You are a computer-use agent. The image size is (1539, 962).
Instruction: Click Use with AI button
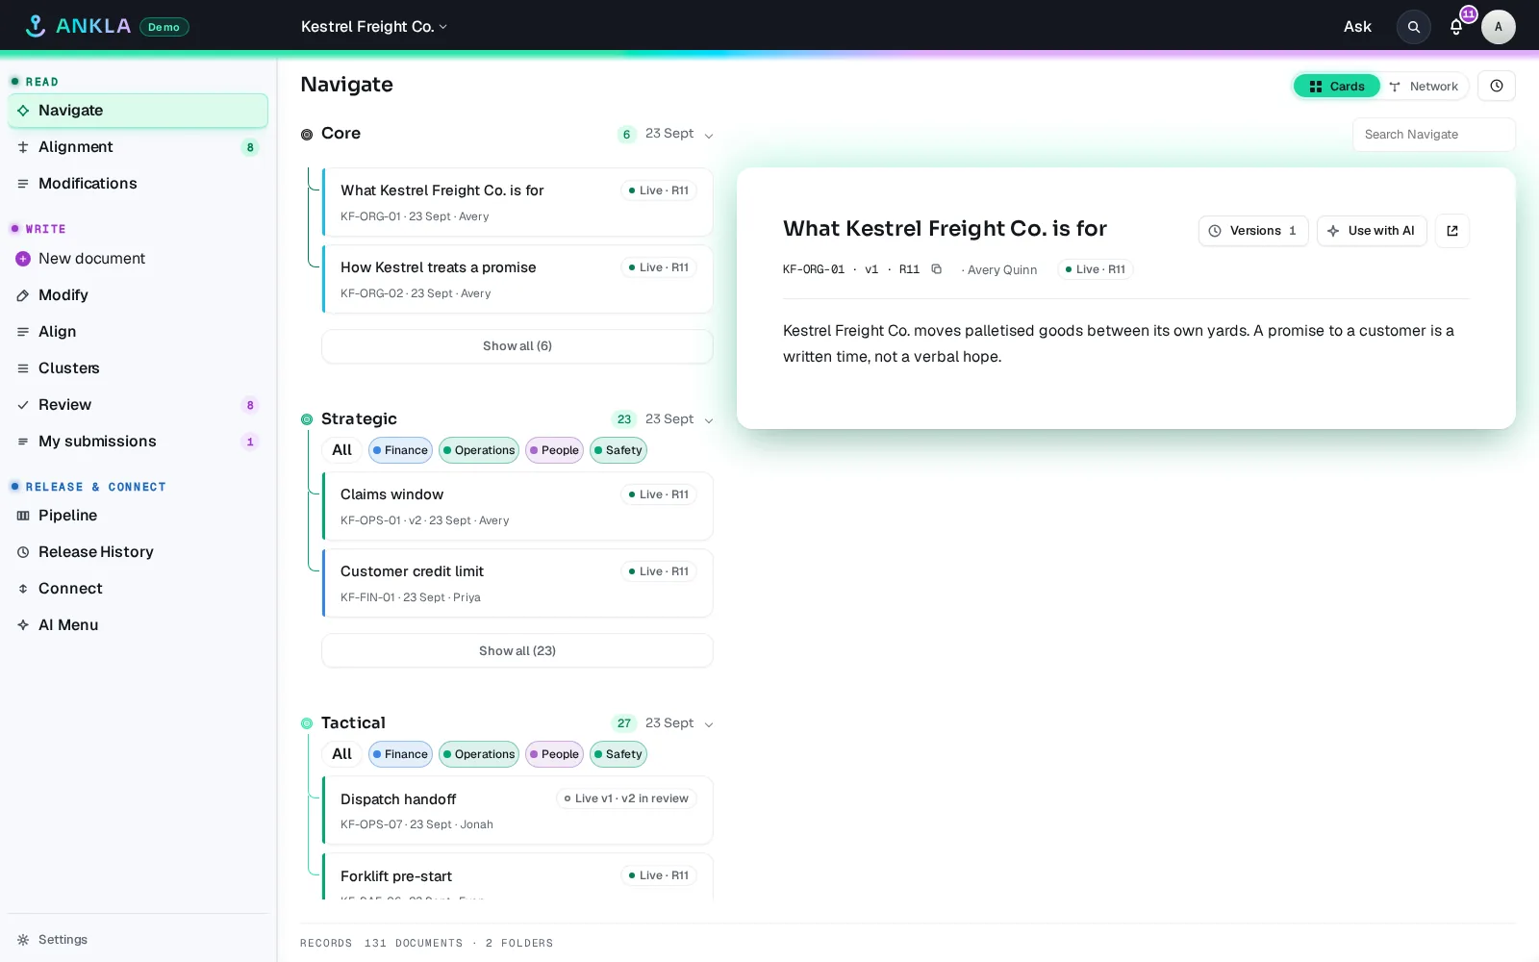click(x=1372, y=231)
